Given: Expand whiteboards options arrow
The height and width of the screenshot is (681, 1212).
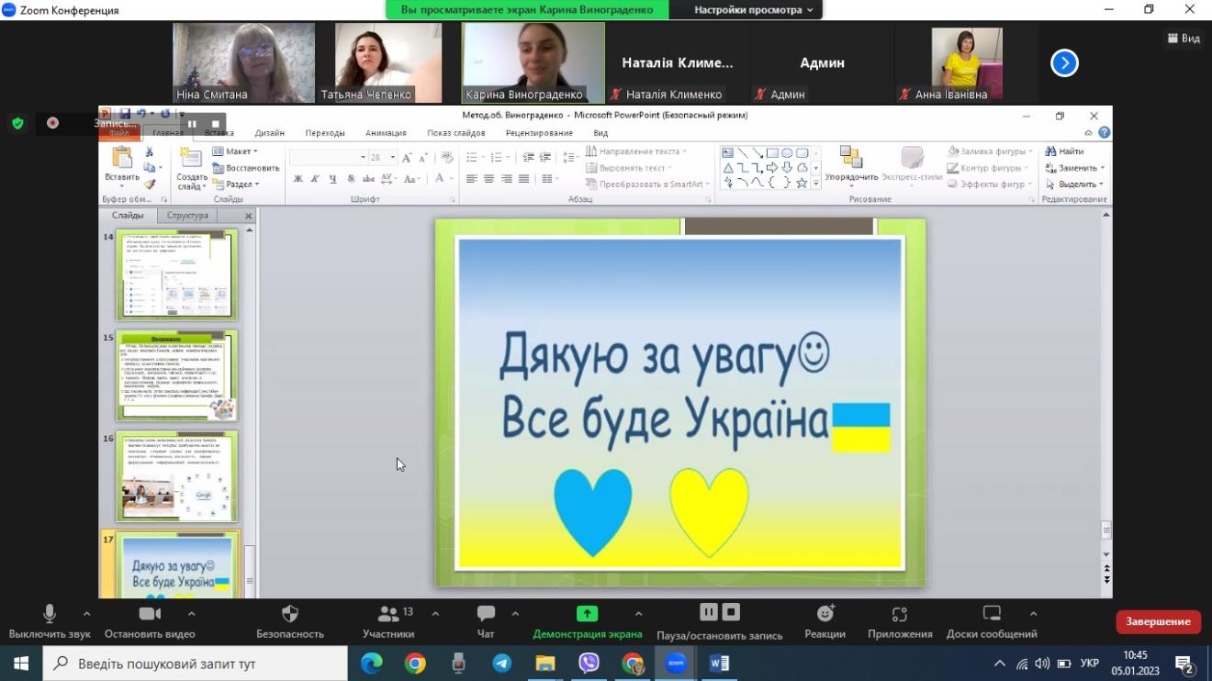Looking at the screenshot, I should click(1033, 613).
